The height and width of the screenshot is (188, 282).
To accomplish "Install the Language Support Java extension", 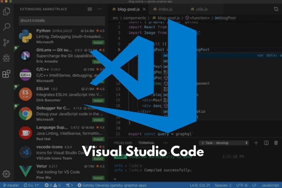I will click(x=98, y=139).
